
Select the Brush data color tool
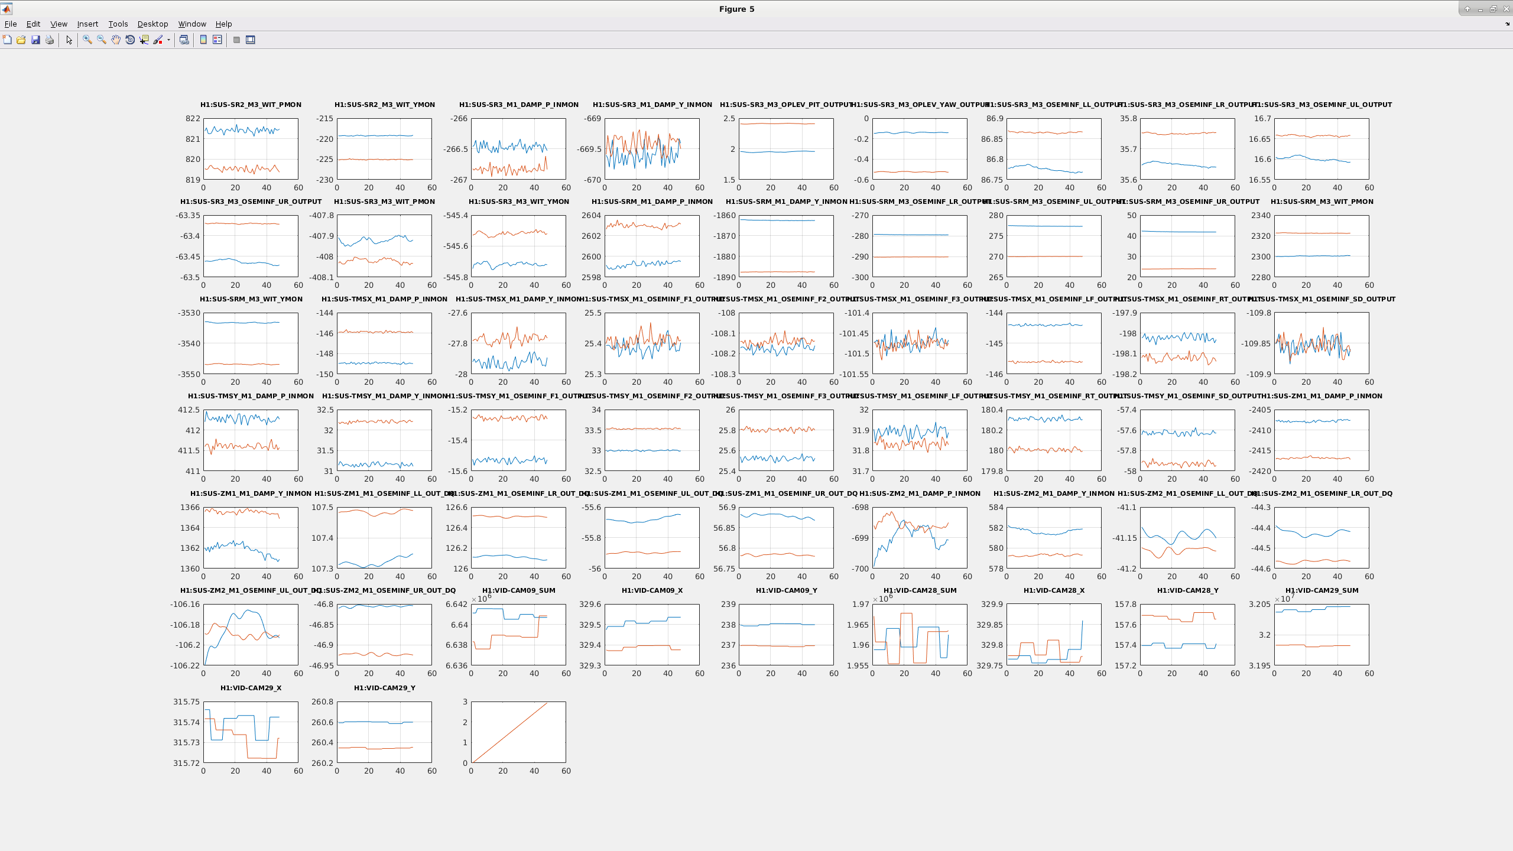click(158, 40)
